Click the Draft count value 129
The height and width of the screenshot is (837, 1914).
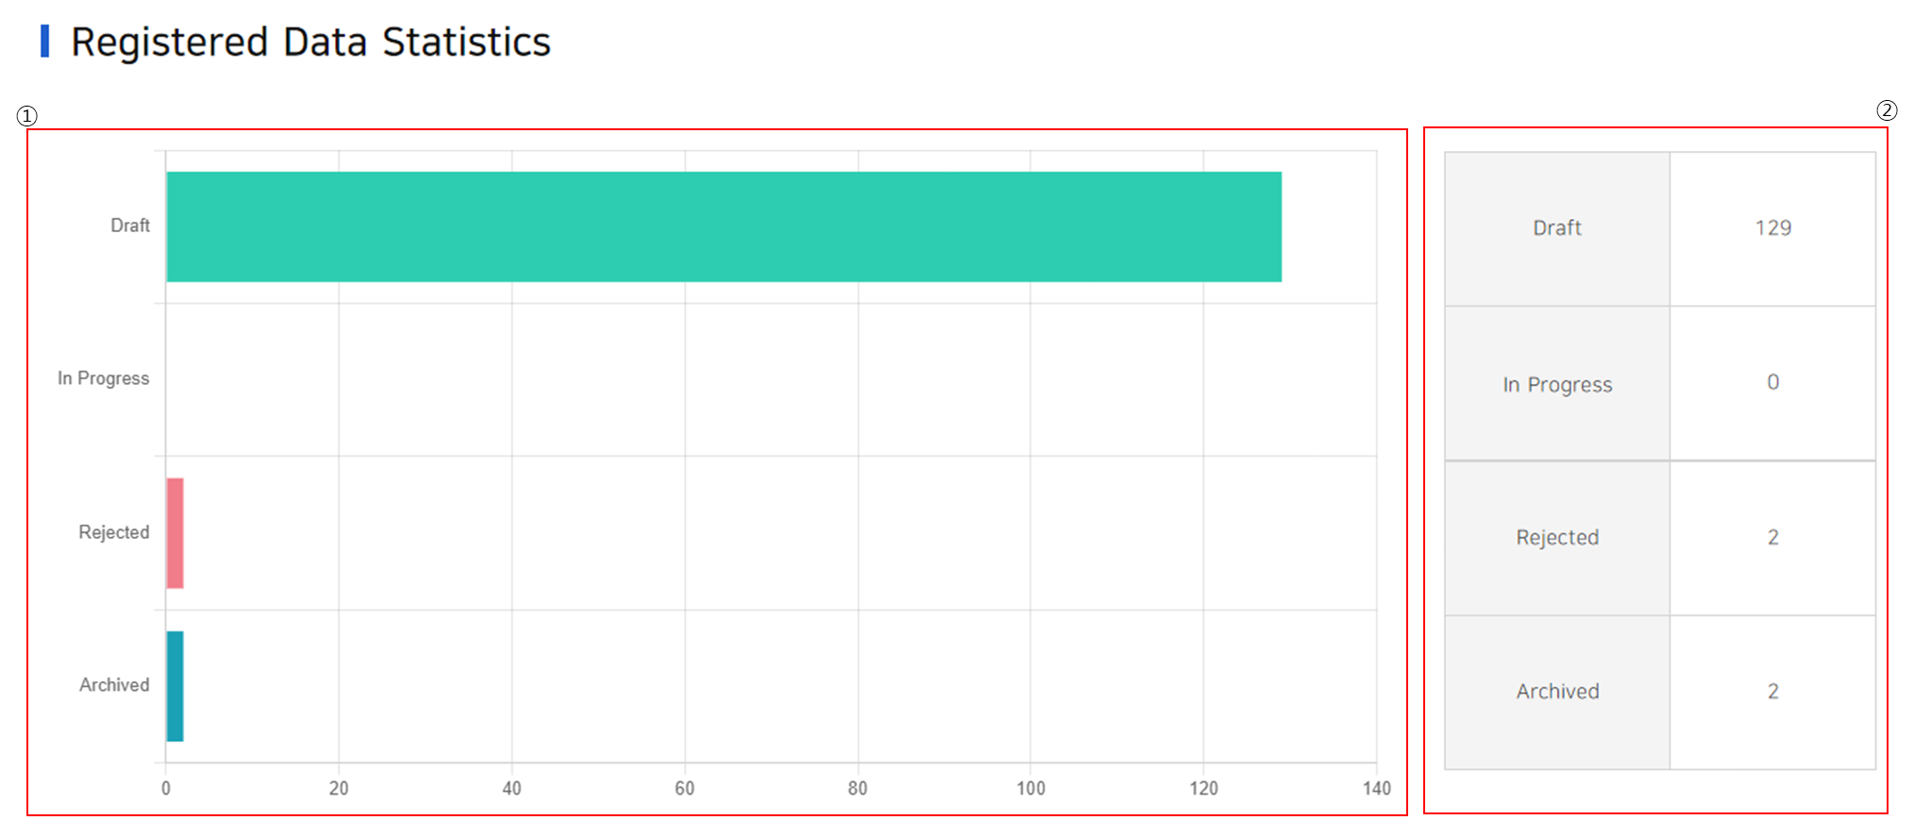(x=1772, y=228)
